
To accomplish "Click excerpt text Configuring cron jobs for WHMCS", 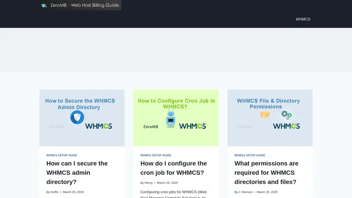I will tap(173, 194).
